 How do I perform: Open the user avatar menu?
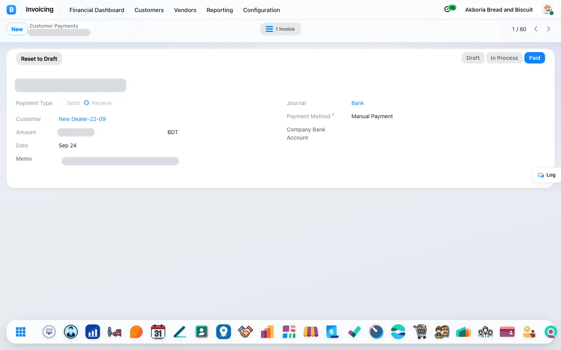coord(548,10)
